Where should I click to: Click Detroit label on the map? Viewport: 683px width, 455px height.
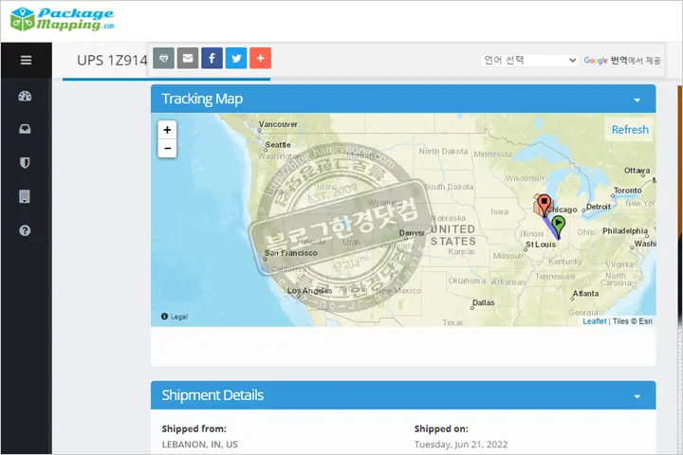(598, 207)
